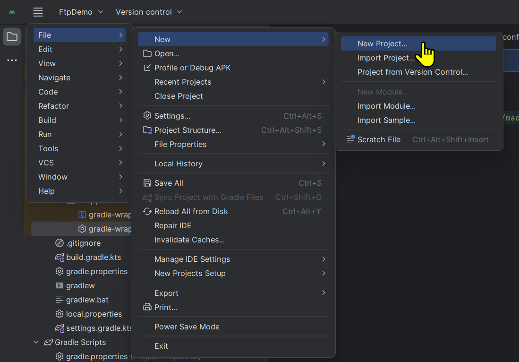Image resolution: width=519 pixels, height=362 pixels.
Task: Highlight the New submenu entry
Action: 233,39
